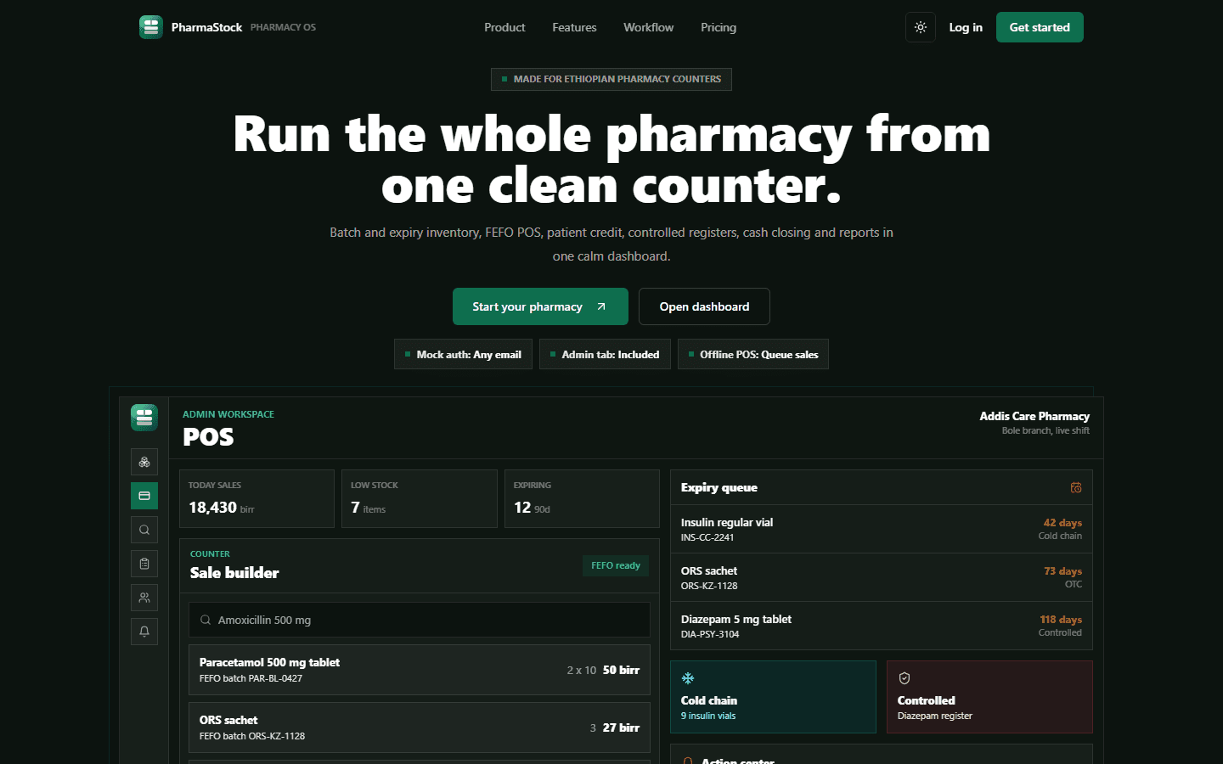Click the PharmaStock logo in the header
The height and width of the screenshot is (764, 1223).
(x=151, y=27)
